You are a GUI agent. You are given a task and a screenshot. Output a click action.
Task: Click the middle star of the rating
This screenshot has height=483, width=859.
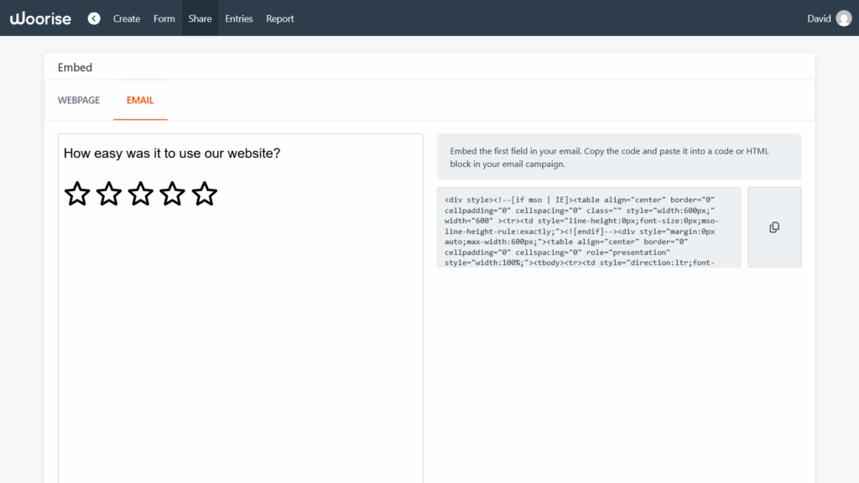point(140,194)
